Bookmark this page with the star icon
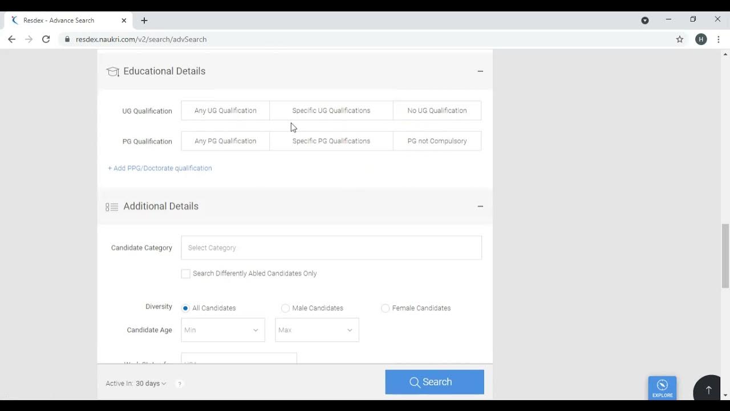 tap(680, 39)
